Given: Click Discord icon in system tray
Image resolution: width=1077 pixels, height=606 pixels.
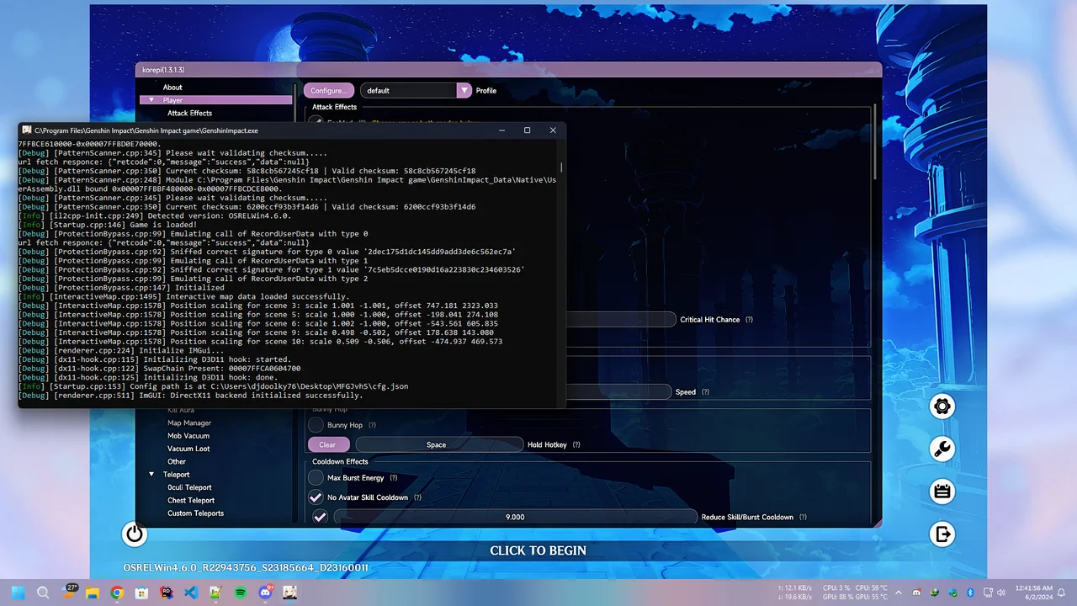Looking at the screenshot, I should pyautogui.click(x=916, y=593).
